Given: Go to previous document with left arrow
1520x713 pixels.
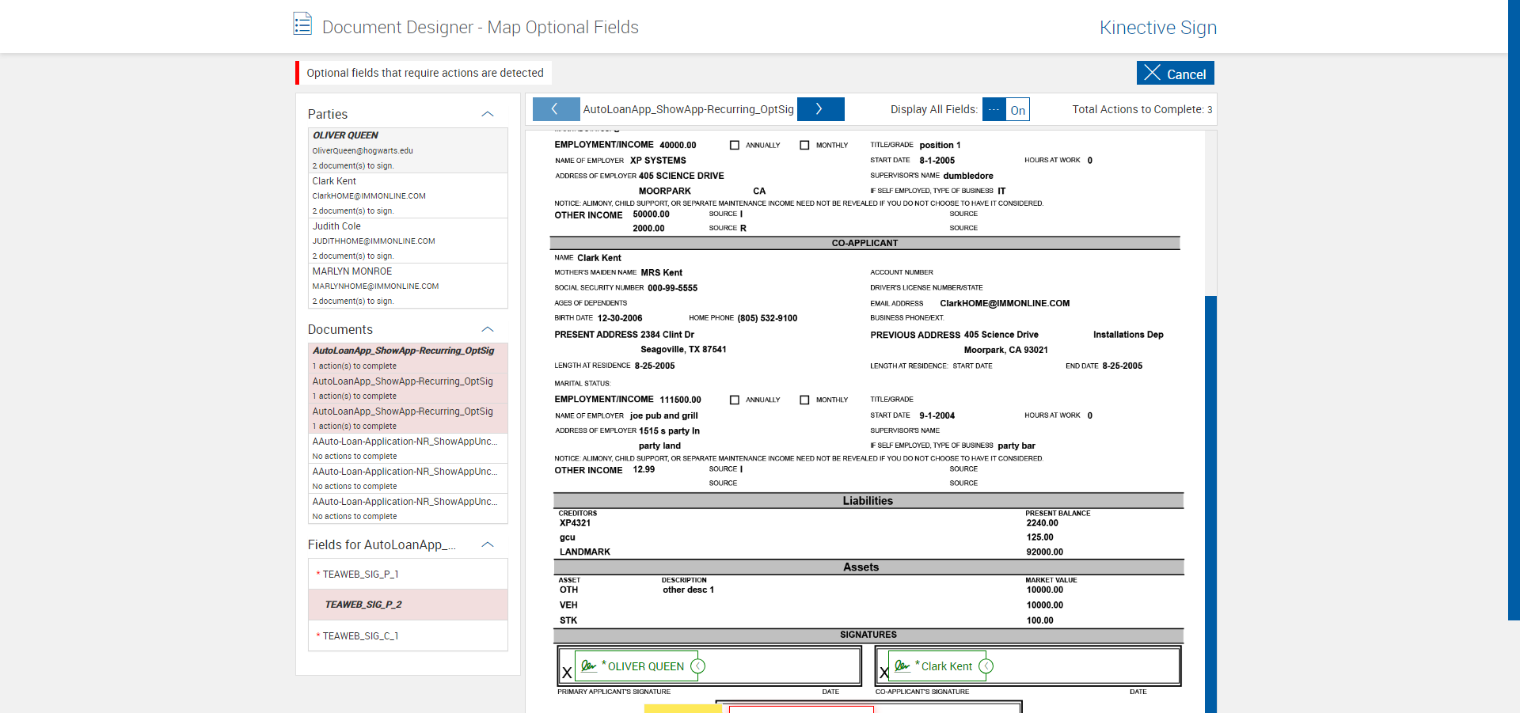Looking at the screenshot, I should (556, 109).
